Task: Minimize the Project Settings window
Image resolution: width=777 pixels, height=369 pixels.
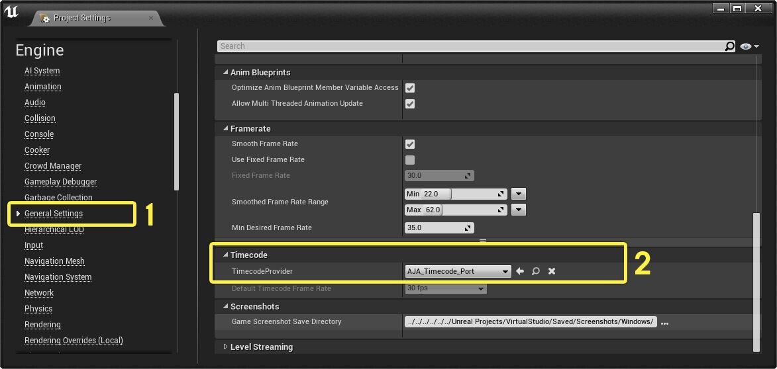Action: (x=721, y=9)
